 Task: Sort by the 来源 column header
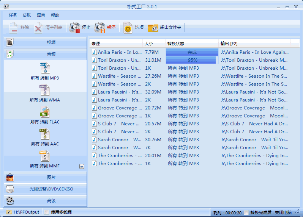click(x=116, y=44)
